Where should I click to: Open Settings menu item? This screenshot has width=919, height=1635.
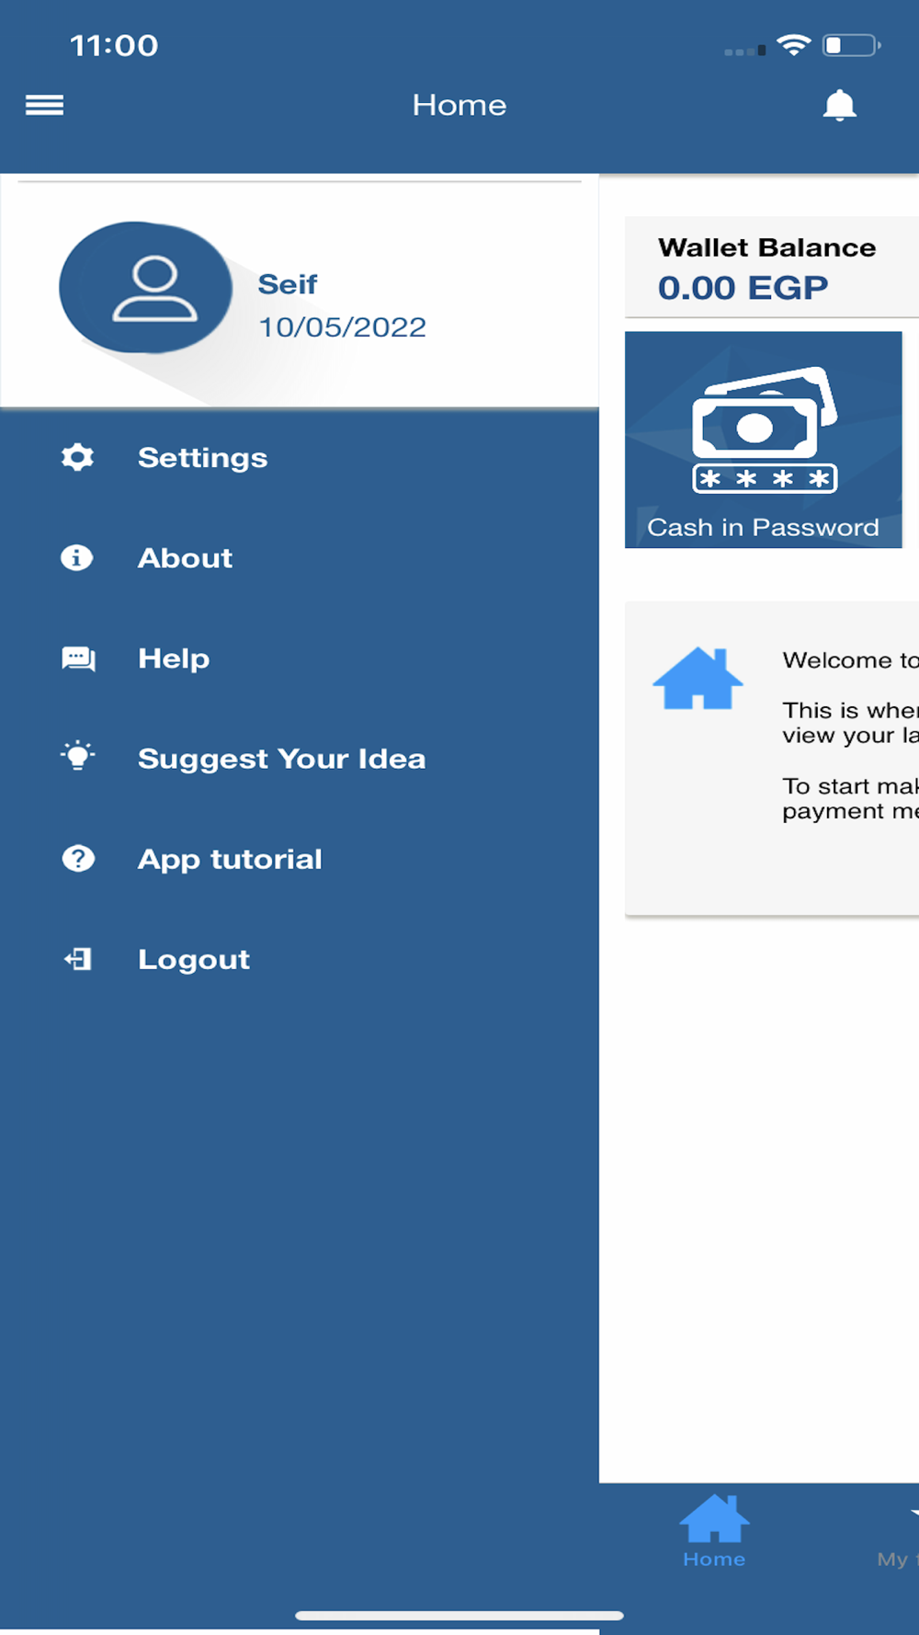[x=300, y=457]
